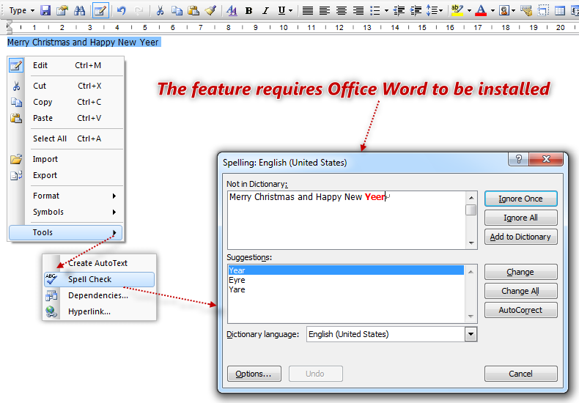Open the Underline style dropdown arrow
Screen dimensions: 579x403
point(291,10)
